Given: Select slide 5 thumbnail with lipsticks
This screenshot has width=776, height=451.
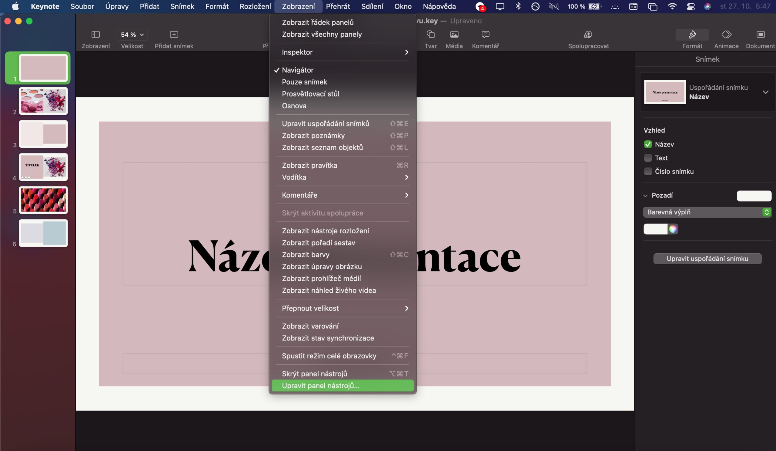Looking at the screenshot, I should [43, 200].
